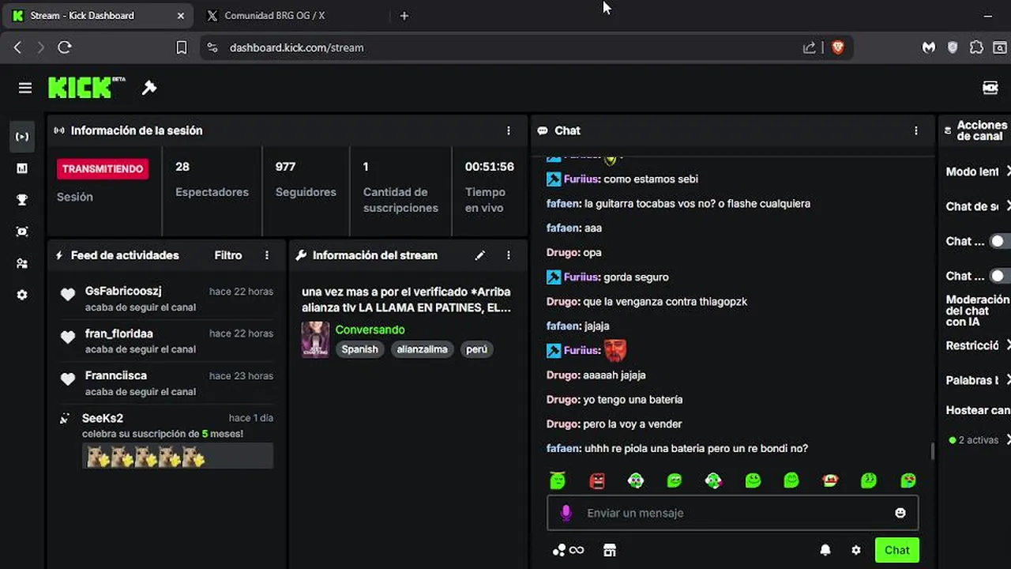Image resolution: width=1011 pixels, height=569 pixels.
Task: Open a new browser tab
Action: click(404, 16)
